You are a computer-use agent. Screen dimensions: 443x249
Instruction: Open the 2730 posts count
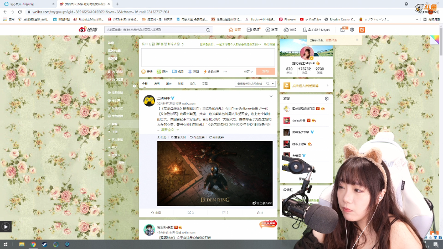[x=320, y=70]
